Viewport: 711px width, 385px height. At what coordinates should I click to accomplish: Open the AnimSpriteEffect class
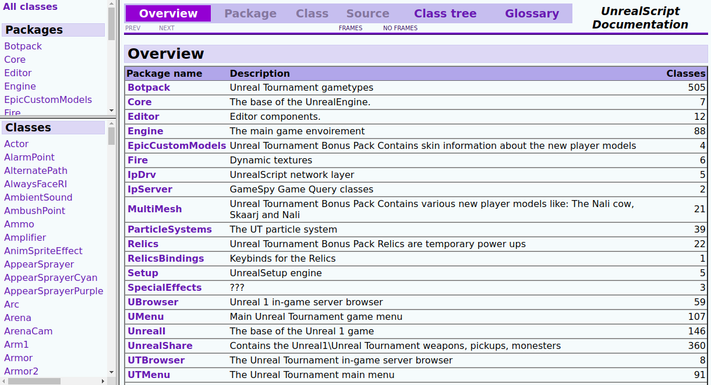point(44,251)
